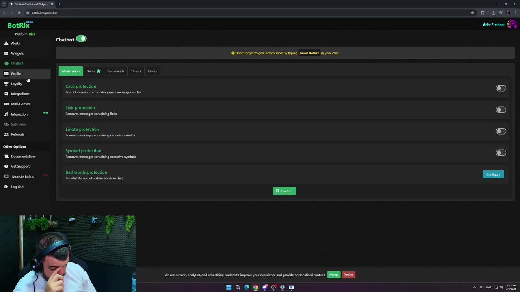Viewport: 520px width, 292px height.
Task: Click the Chatbot robot icon in sidebar
Action: [6, 63]
